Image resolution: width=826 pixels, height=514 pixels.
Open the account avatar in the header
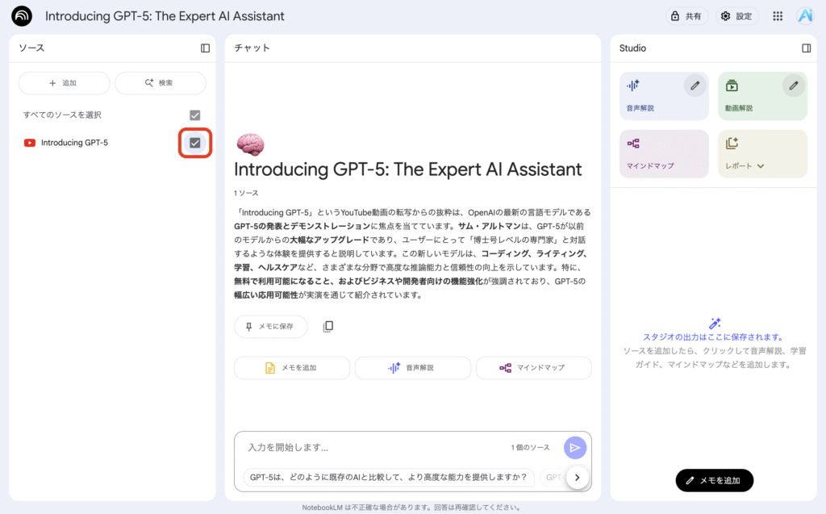coord(806,16)
